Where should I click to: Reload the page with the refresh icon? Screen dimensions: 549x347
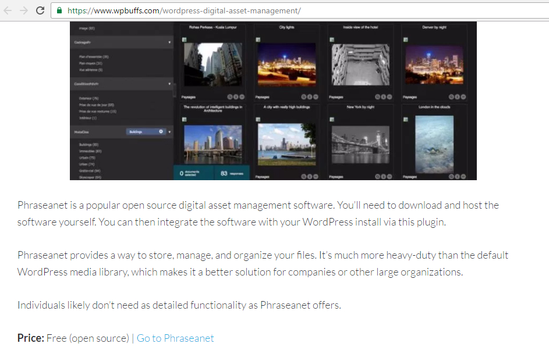pyautogui.click(x=40, y=10)
